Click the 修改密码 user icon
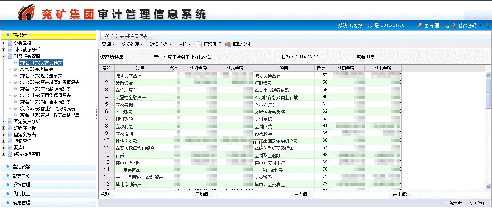The image size is (492, 208). click(x=454, y=25)
